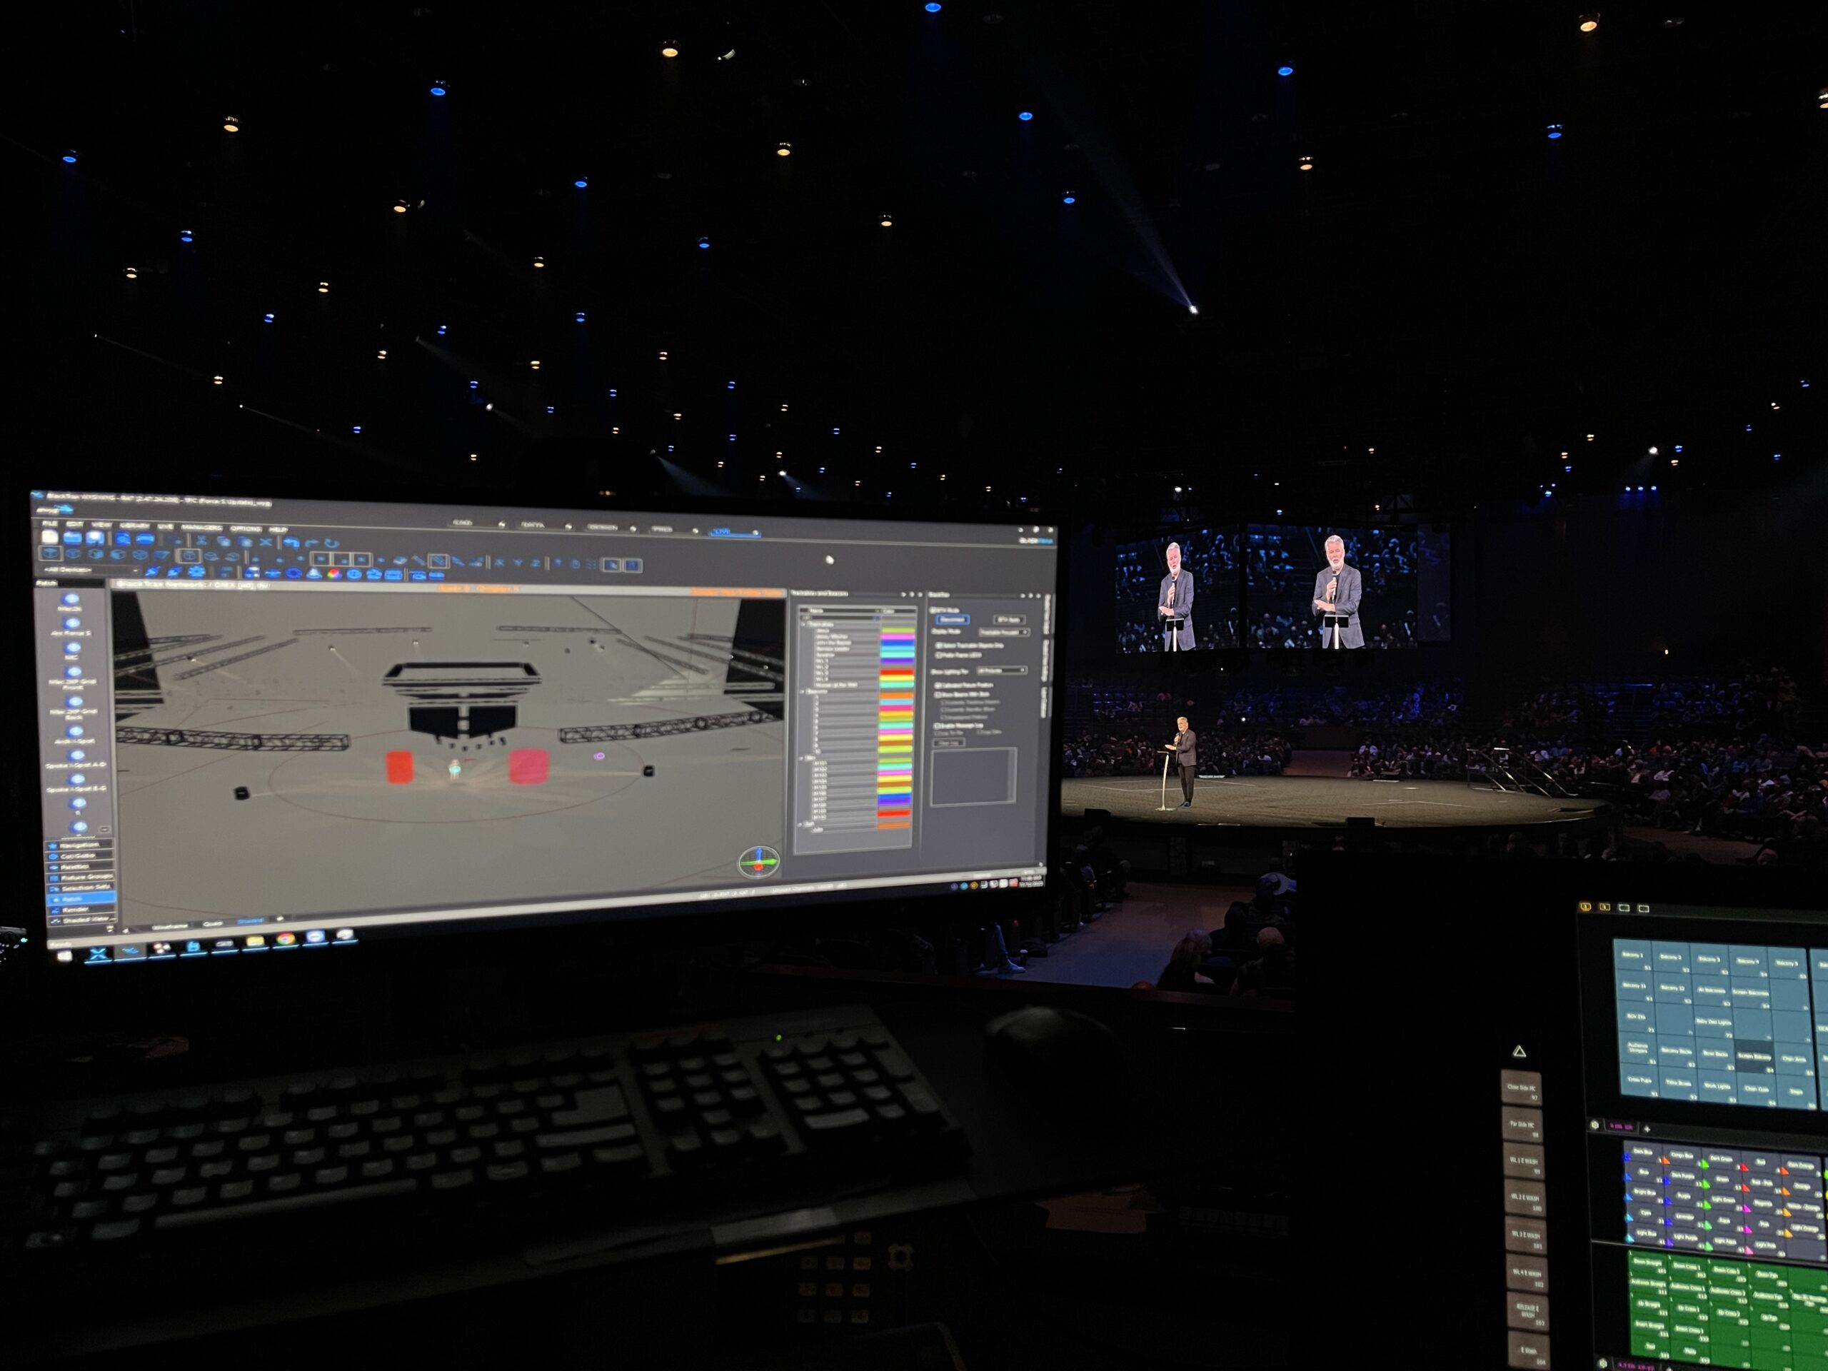Click the X axis constraint icon
The width and height of the screenshot is (1828, 1371).
coord(499,563)
